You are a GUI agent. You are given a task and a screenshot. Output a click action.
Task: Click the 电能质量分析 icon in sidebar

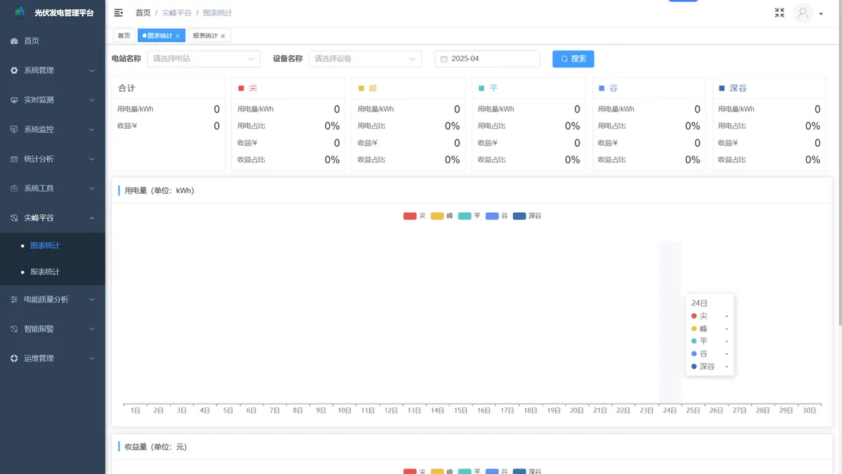14,299
